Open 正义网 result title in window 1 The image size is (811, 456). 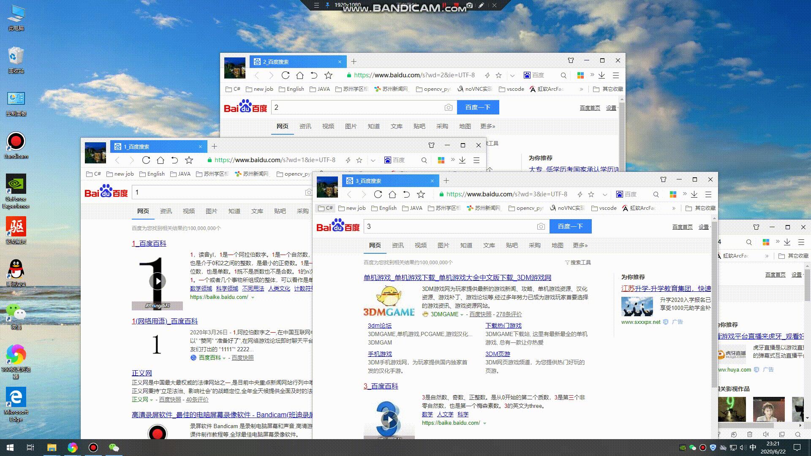142,373
